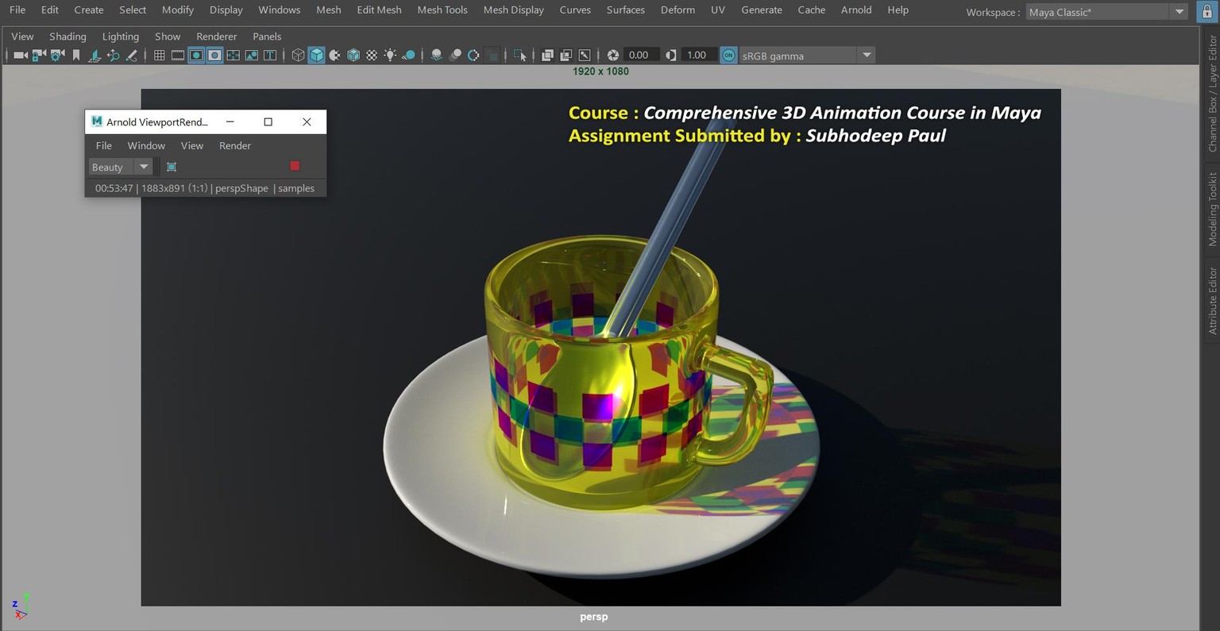Click Multisample Anti-aliasing icon

click(x=473, y=55)
